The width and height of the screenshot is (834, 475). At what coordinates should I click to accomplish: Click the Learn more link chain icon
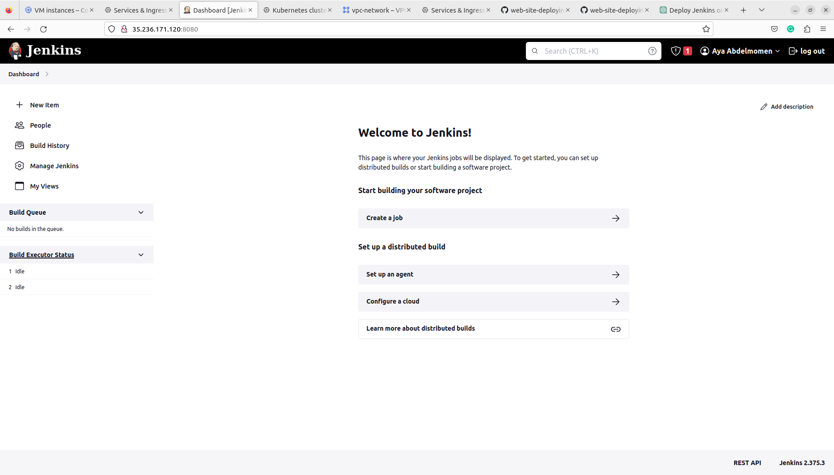pyautogui.click(x=616, y=329)
